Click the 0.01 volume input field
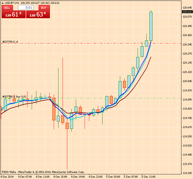This screenshot has width=193, height=179. pyautogui.click(x=26, y=7)
